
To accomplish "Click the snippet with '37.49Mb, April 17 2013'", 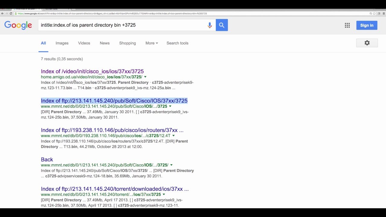I will tap(112, 203).
